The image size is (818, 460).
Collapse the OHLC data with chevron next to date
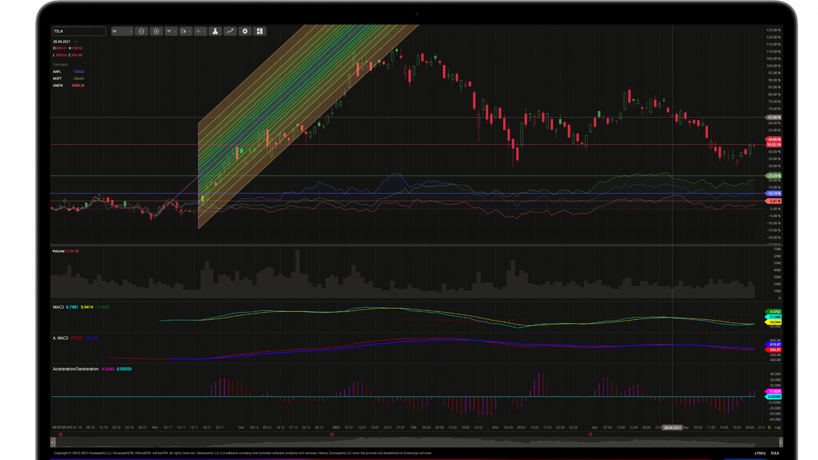pyautogui.click(x=75, y=41)
